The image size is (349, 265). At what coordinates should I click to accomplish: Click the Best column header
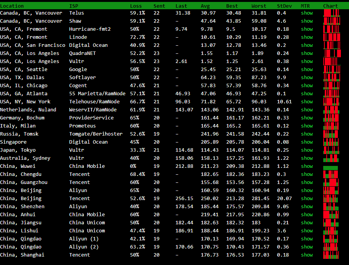(232, 6)
